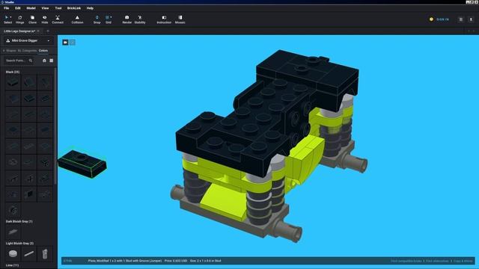The height and width of the screenshot is (269, 479).
Task: Click the second view icon beside the camera
Action: (x=73, y=43)
